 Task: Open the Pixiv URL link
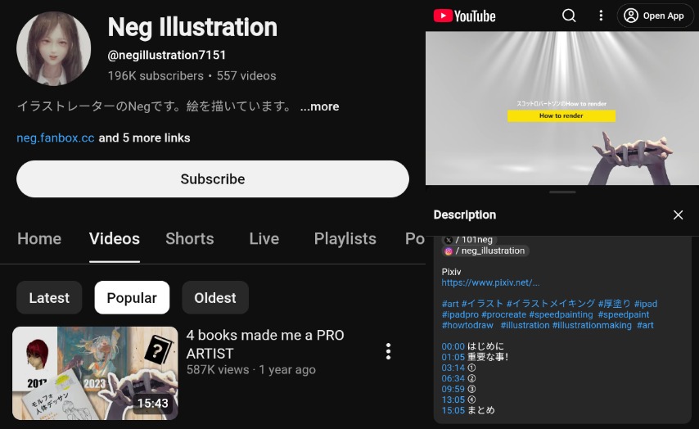click(x=490, y=282)
